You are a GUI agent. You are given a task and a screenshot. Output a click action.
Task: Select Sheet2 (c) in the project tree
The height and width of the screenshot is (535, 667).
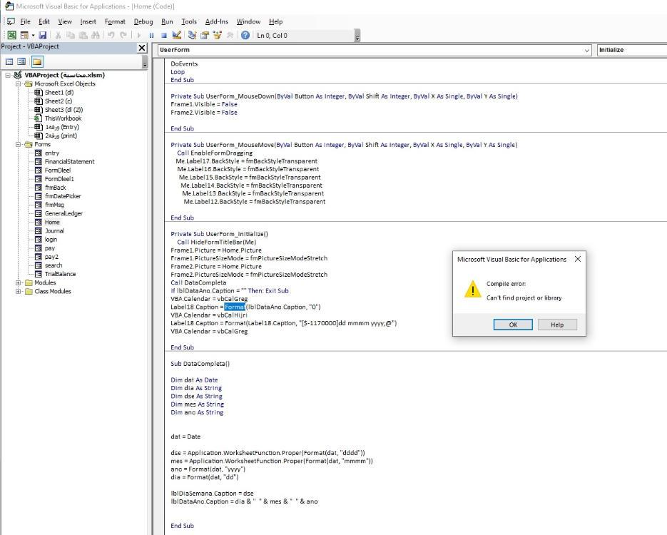coord(58,101)
